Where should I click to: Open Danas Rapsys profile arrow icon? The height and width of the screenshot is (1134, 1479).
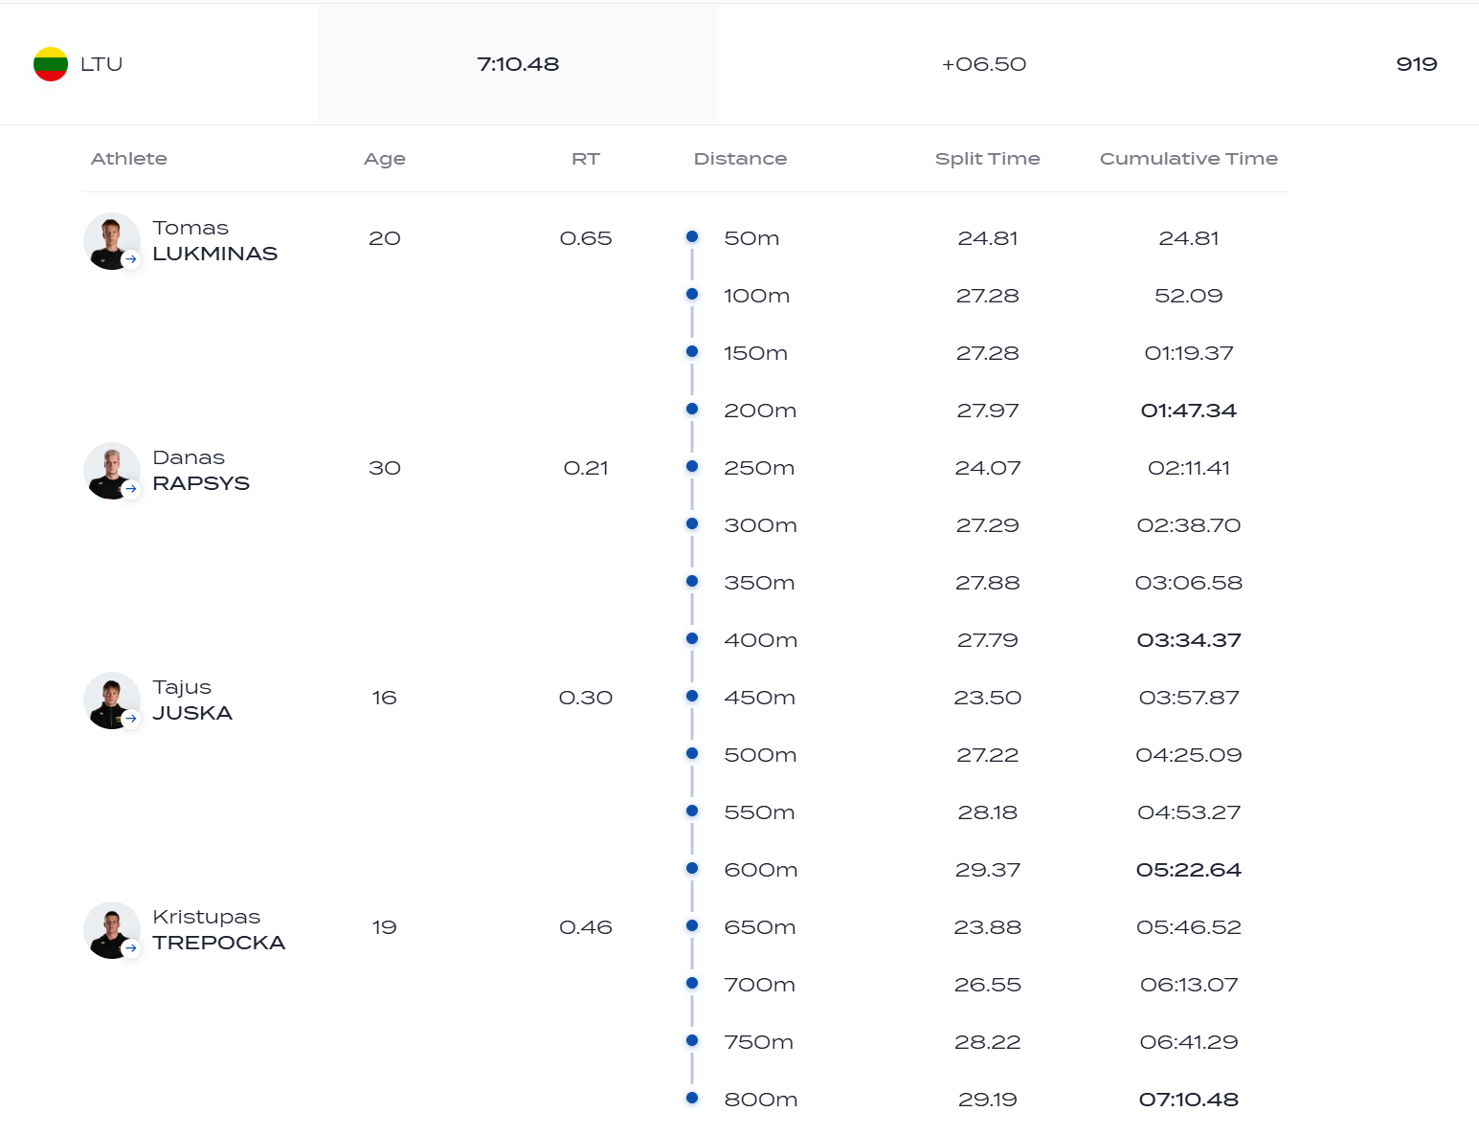[131, 489]
